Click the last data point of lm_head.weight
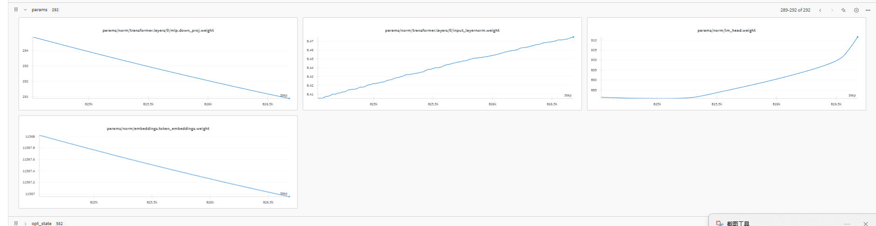876x226 pixels. [857, 37]
